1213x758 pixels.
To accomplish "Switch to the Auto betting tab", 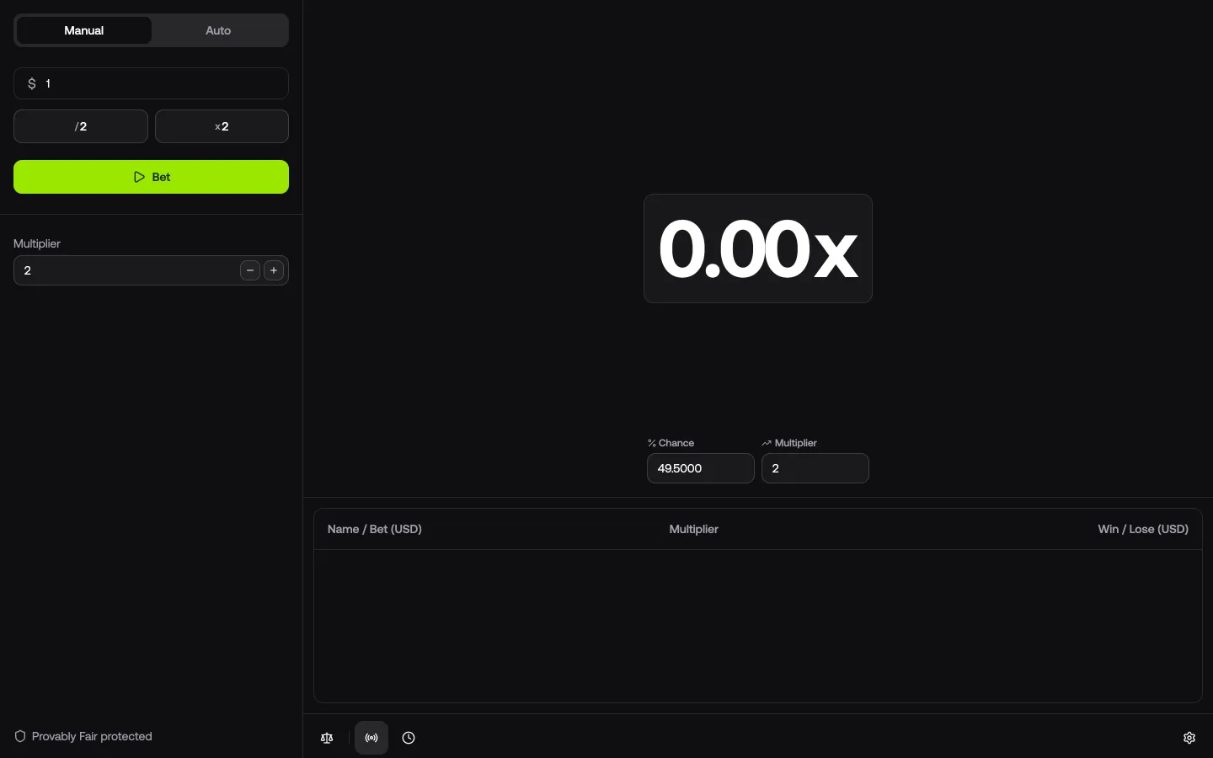I will 218,30.
